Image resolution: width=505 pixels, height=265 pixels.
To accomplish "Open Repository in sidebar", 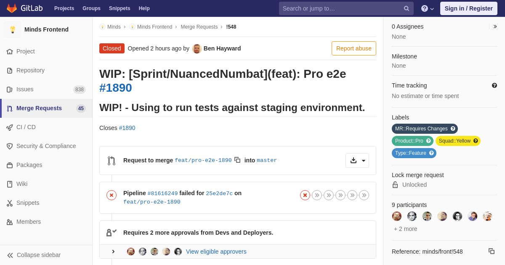I will [x=46, y=70].
